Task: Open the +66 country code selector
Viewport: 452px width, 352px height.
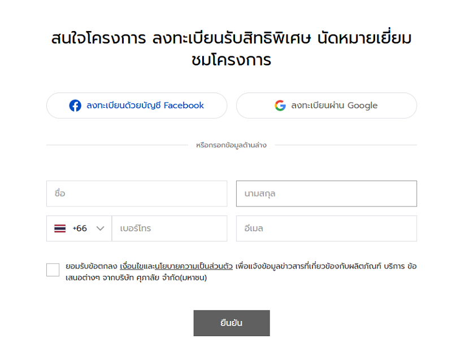Action: 79,228
